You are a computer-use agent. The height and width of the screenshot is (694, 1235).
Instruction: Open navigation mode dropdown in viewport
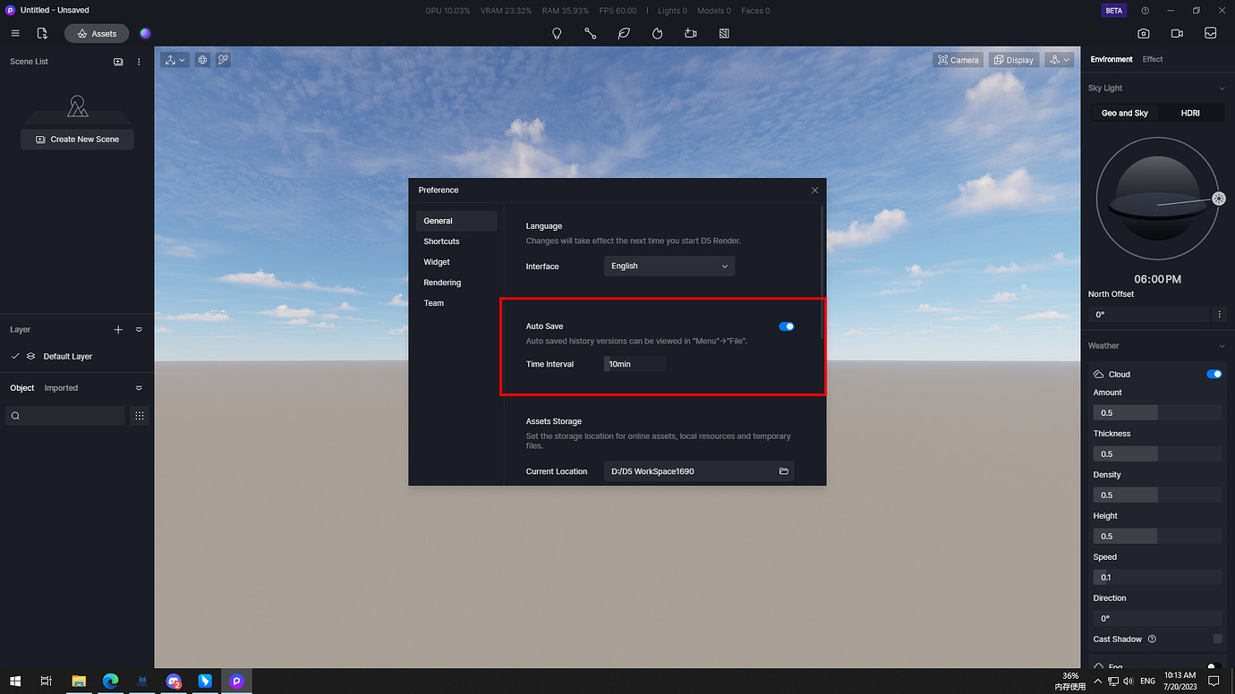(x=175, y=60)
